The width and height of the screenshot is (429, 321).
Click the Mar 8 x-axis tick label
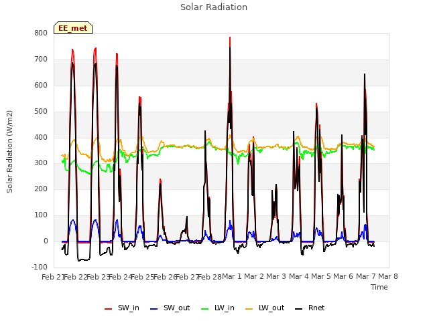[x=388, y=276]
